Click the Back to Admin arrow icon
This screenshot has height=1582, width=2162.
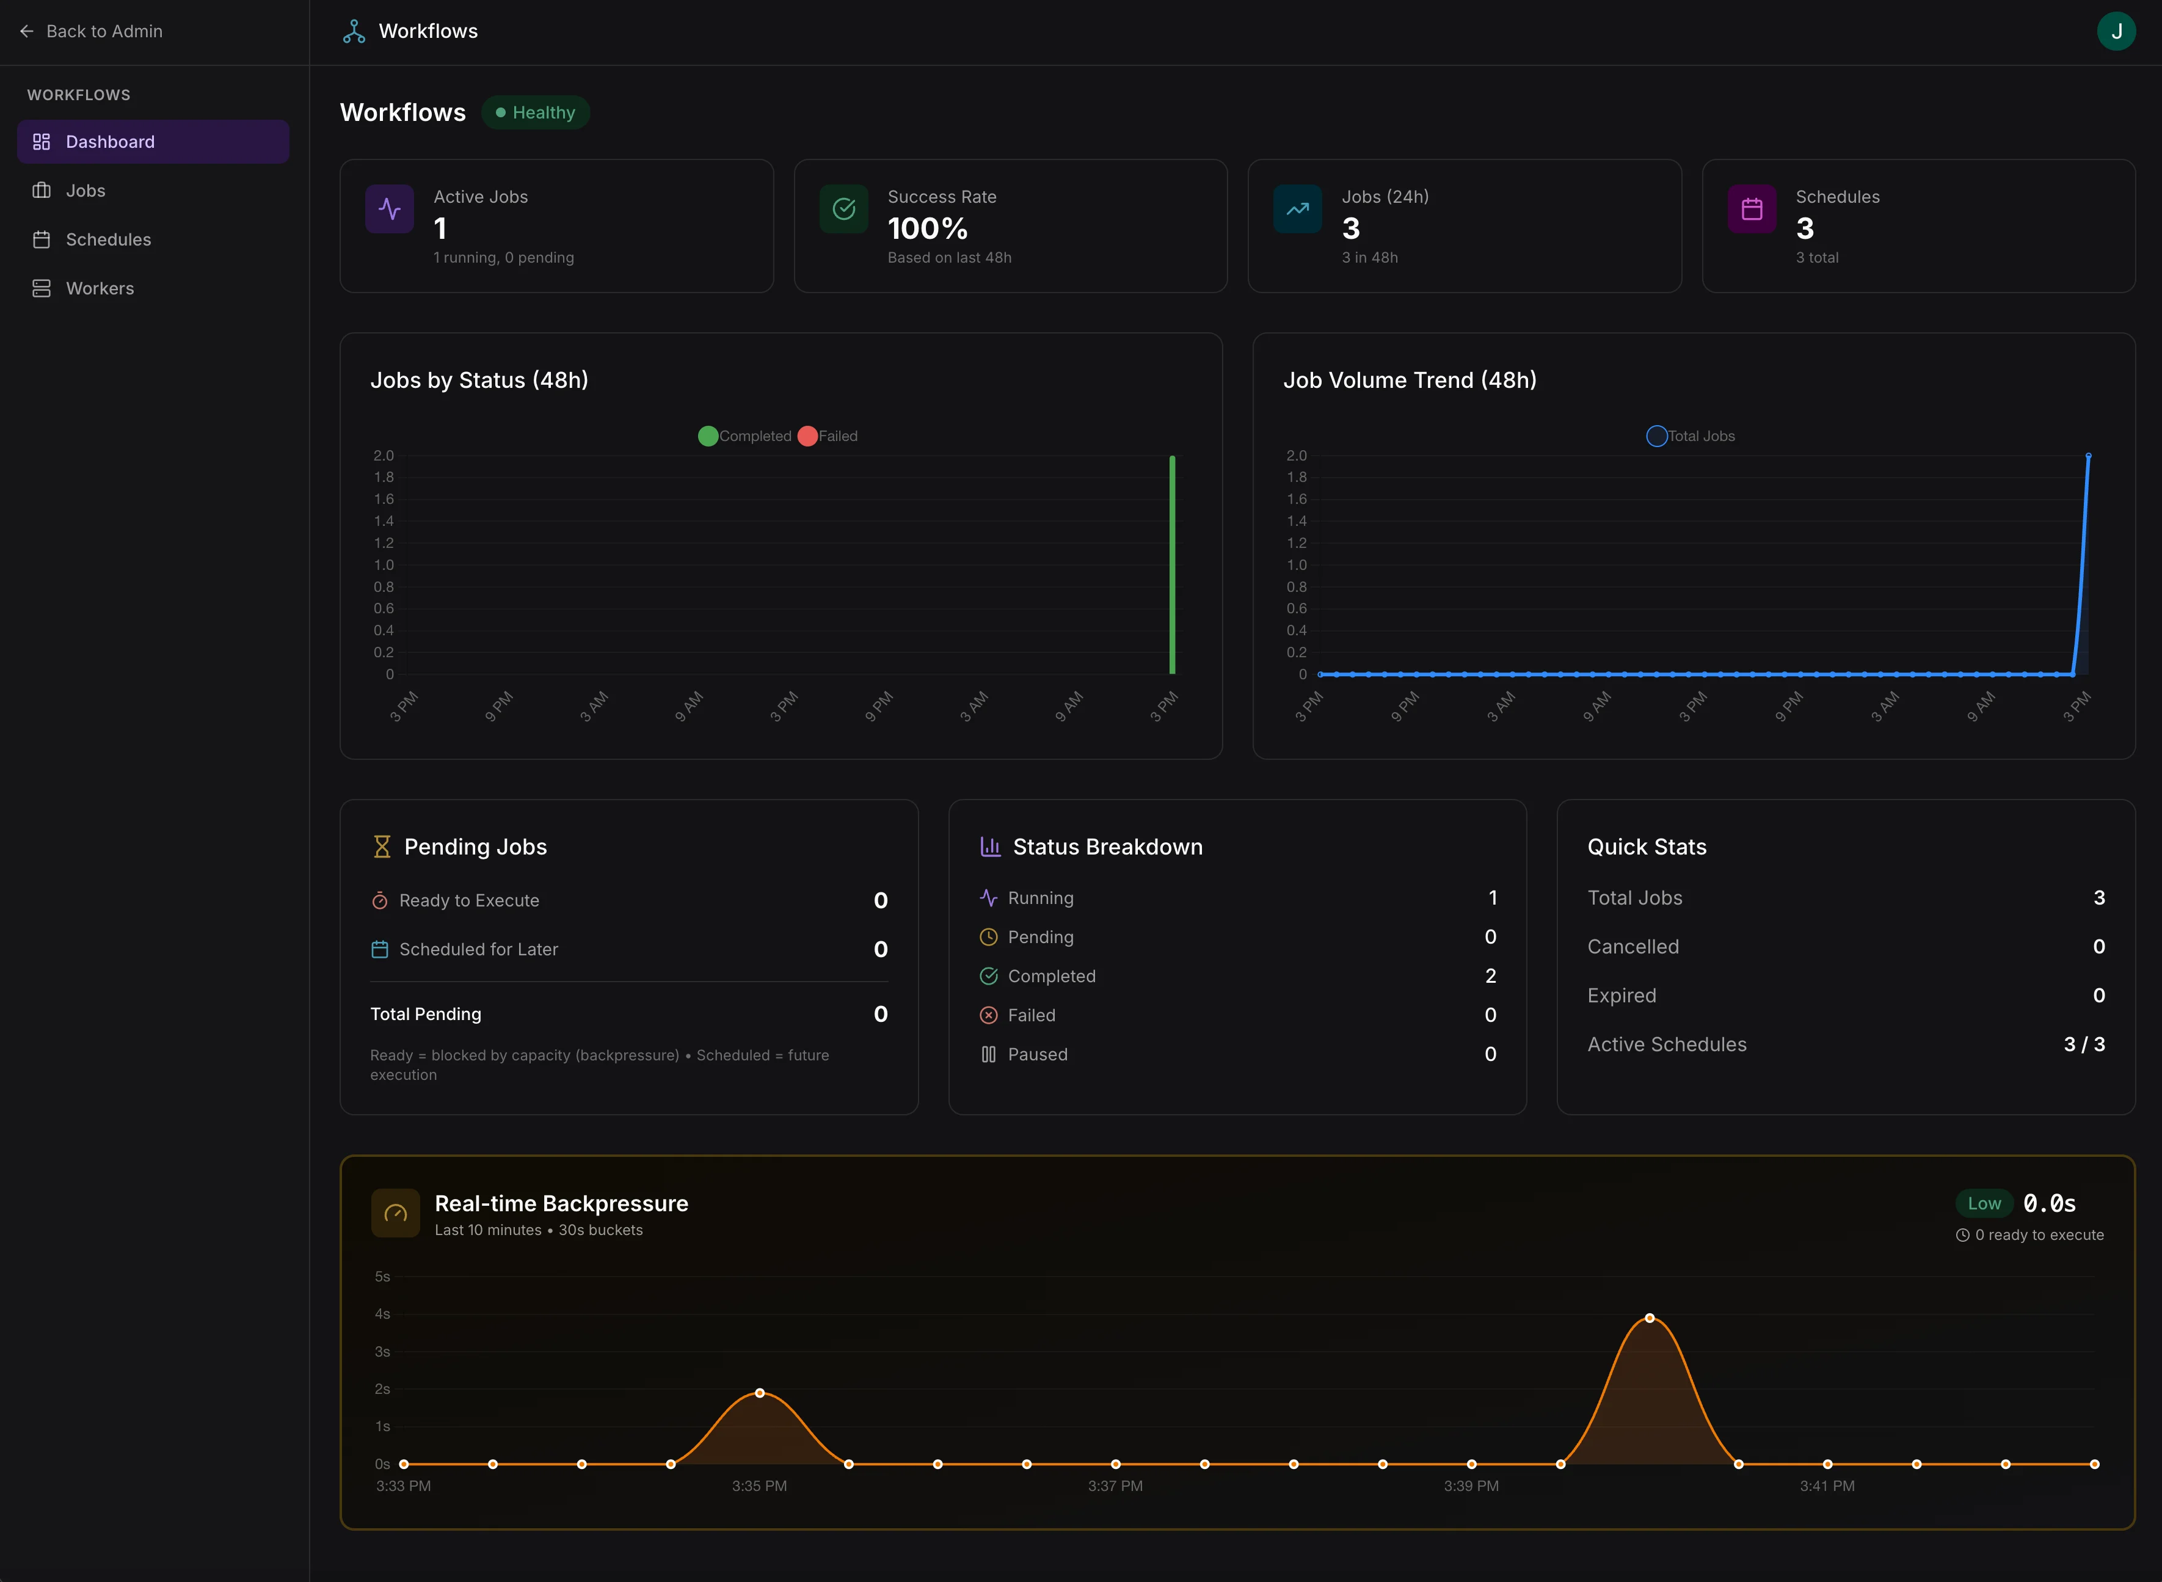27,32
